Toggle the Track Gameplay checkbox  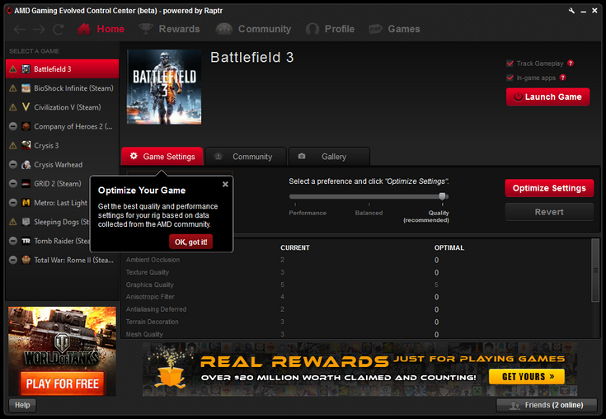pyautogui.click(x=510, y=64)
